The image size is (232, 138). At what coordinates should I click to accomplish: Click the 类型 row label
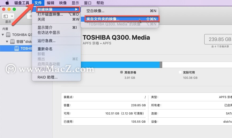[155, 97]
